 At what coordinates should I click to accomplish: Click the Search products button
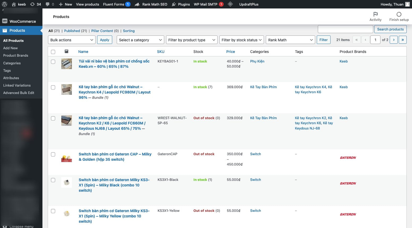(x=390, y=29)
